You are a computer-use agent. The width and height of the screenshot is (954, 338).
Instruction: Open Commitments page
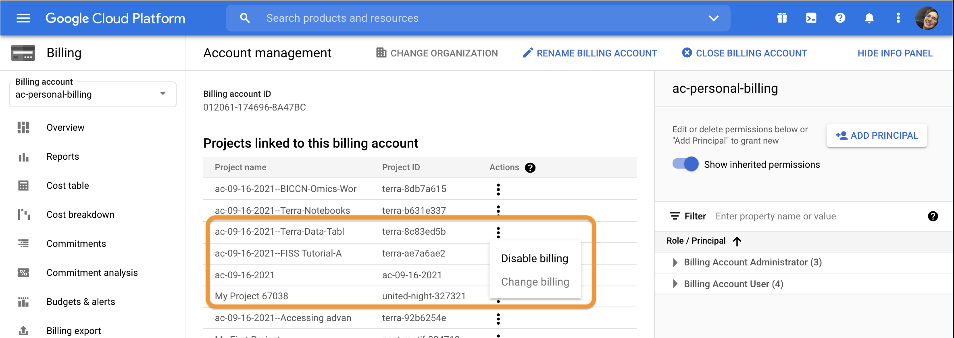(x=76, y=244)
